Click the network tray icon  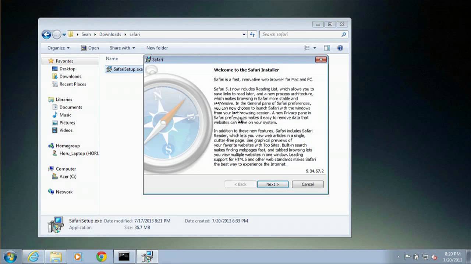(x=425, y=257)
